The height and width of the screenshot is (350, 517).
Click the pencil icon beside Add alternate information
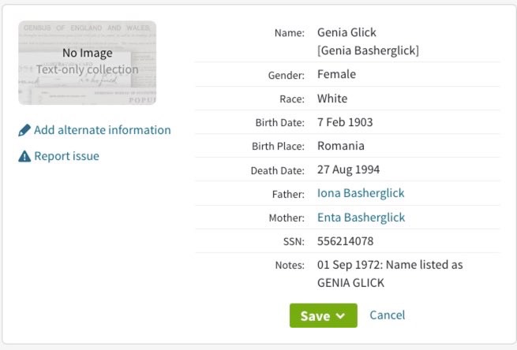point(24,130)
